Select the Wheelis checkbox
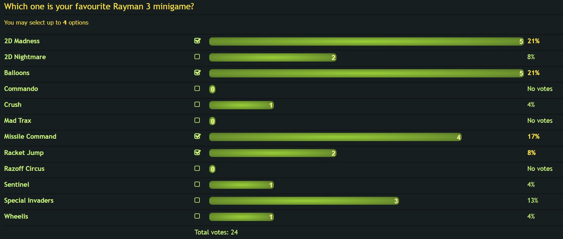The width and height of the screenshot is (563, 239). [x=197, y=216]
